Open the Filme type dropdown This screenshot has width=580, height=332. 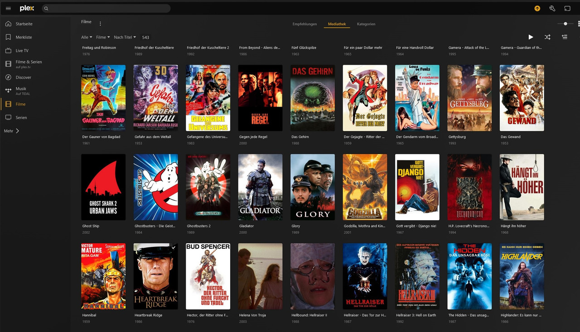(103, 37)
